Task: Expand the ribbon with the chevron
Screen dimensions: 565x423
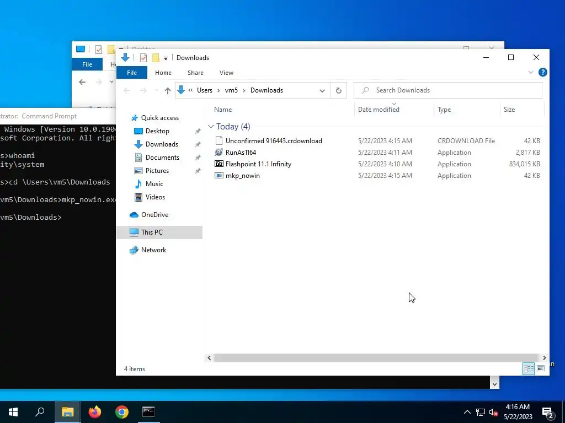Action: coord(530,72)
